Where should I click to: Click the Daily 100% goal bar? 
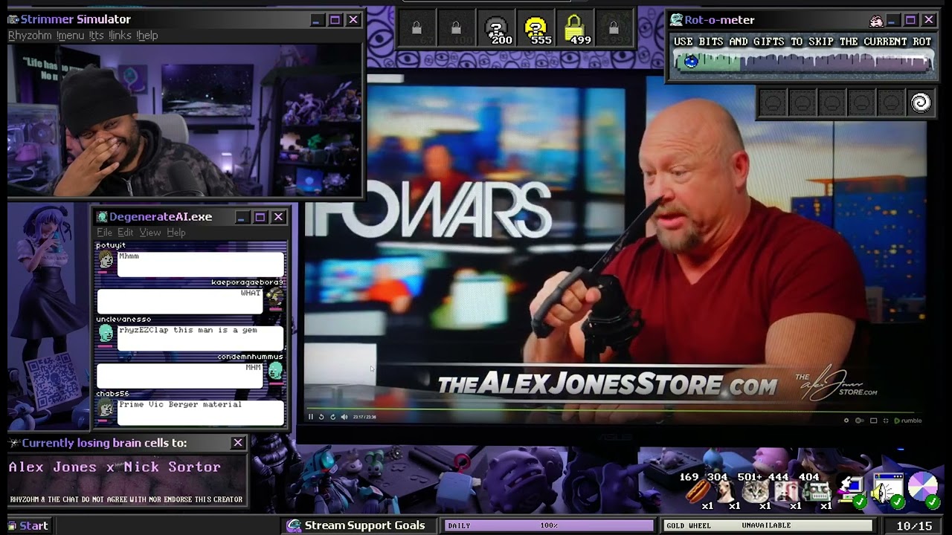(x=549, y=526)
